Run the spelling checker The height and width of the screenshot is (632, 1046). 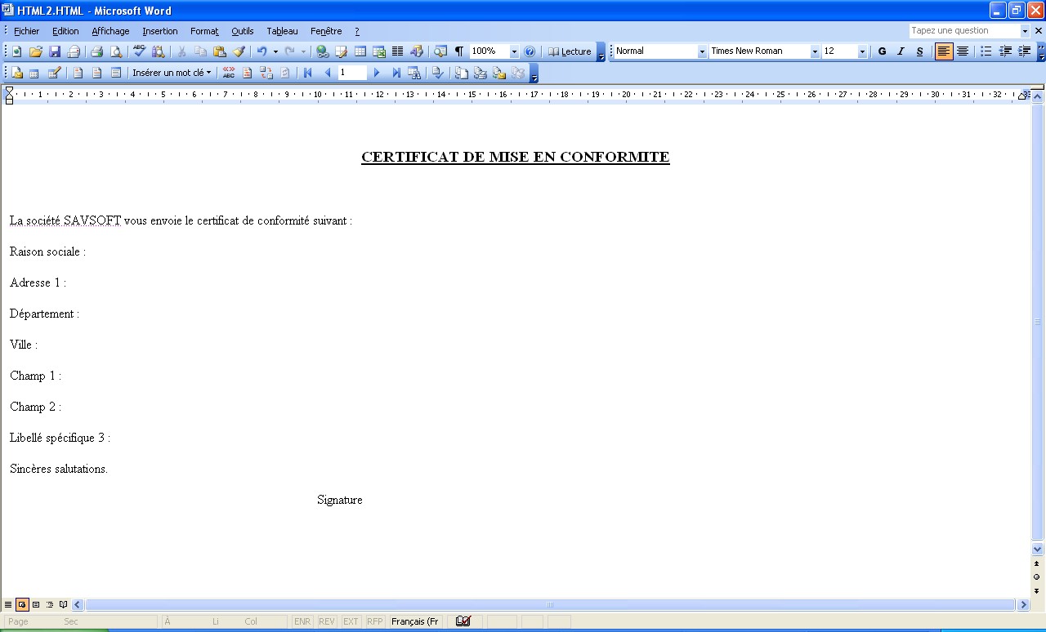137,51
